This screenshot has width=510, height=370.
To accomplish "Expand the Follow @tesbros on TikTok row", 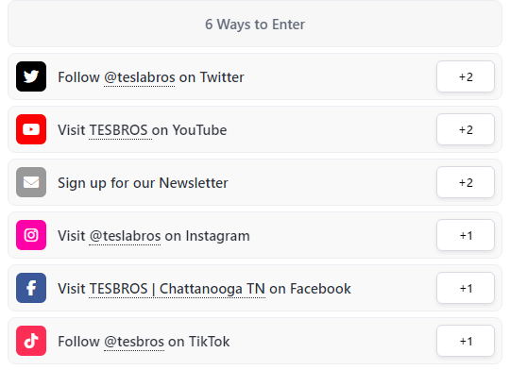I will [255, 341].
